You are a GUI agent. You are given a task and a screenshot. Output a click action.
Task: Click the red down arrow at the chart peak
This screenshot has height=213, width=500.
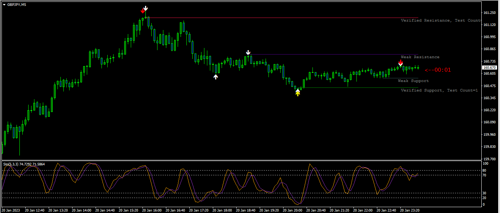click(x=142, y=11)
